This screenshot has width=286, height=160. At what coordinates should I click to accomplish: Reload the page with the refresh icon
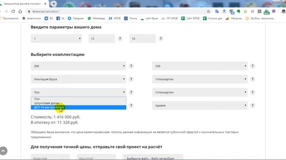tap(13, 12)
